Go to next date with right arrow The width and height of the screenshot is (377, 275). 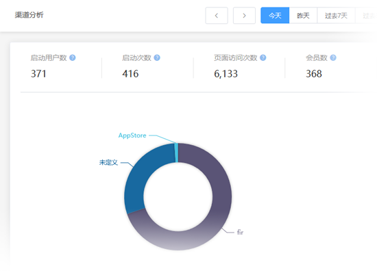[244, 16]
